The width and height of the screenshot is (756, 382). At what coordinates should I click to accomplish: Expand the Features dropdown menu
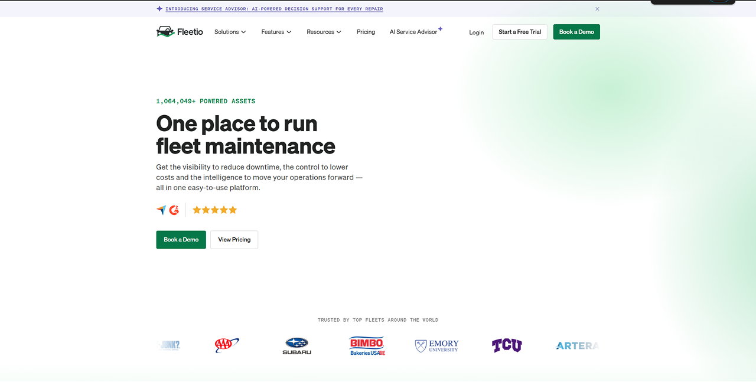coord(276,32)
